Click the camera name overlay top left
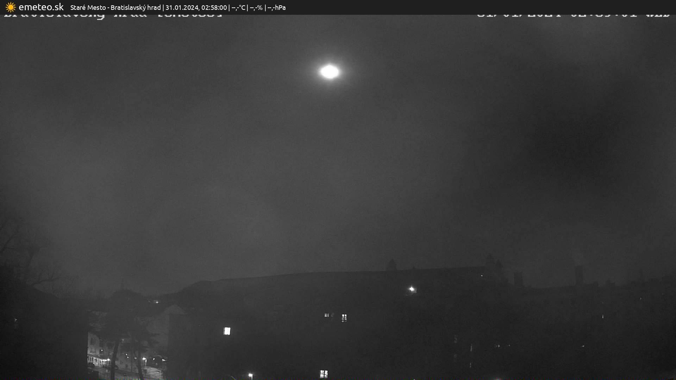The image size is (676, 380). point(113,16)
